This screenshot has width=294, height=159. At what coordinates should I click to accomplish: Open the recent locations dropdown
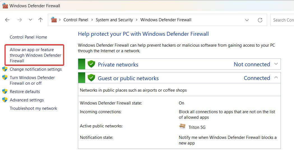click(x=30, y=20)
